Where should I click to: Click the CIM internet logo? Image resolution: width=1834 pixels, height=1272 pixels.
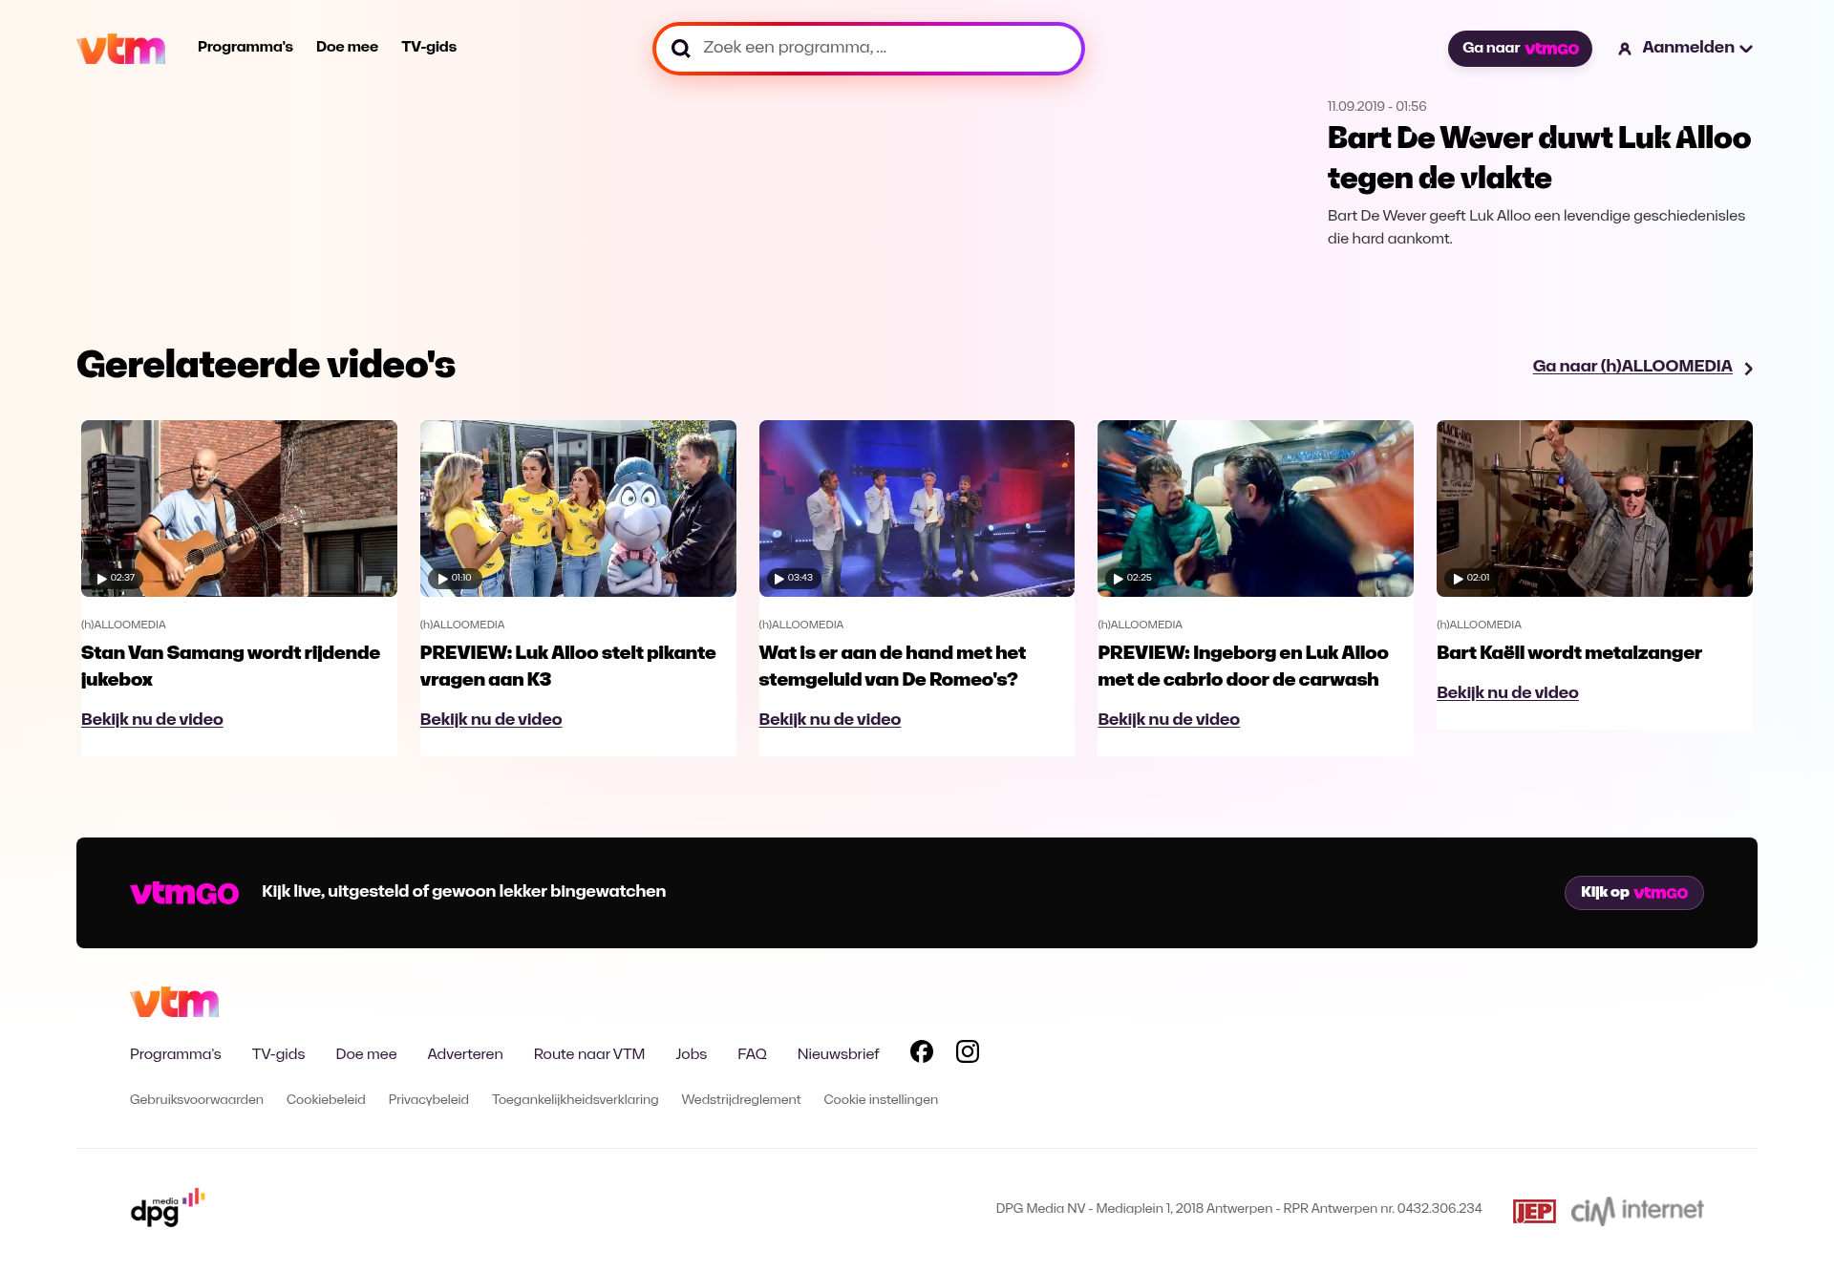click(x=1636, y=1210)
